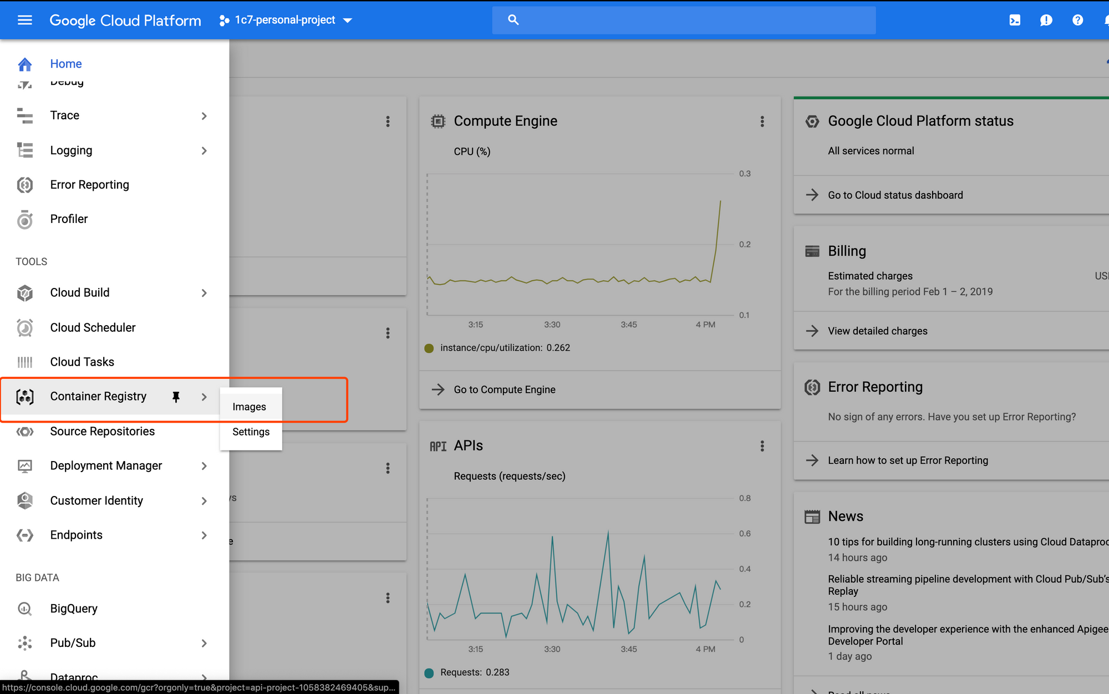Expand the Trace submenu chevron
This screenshot has width=1109, height=694.
tap(204, 116)
